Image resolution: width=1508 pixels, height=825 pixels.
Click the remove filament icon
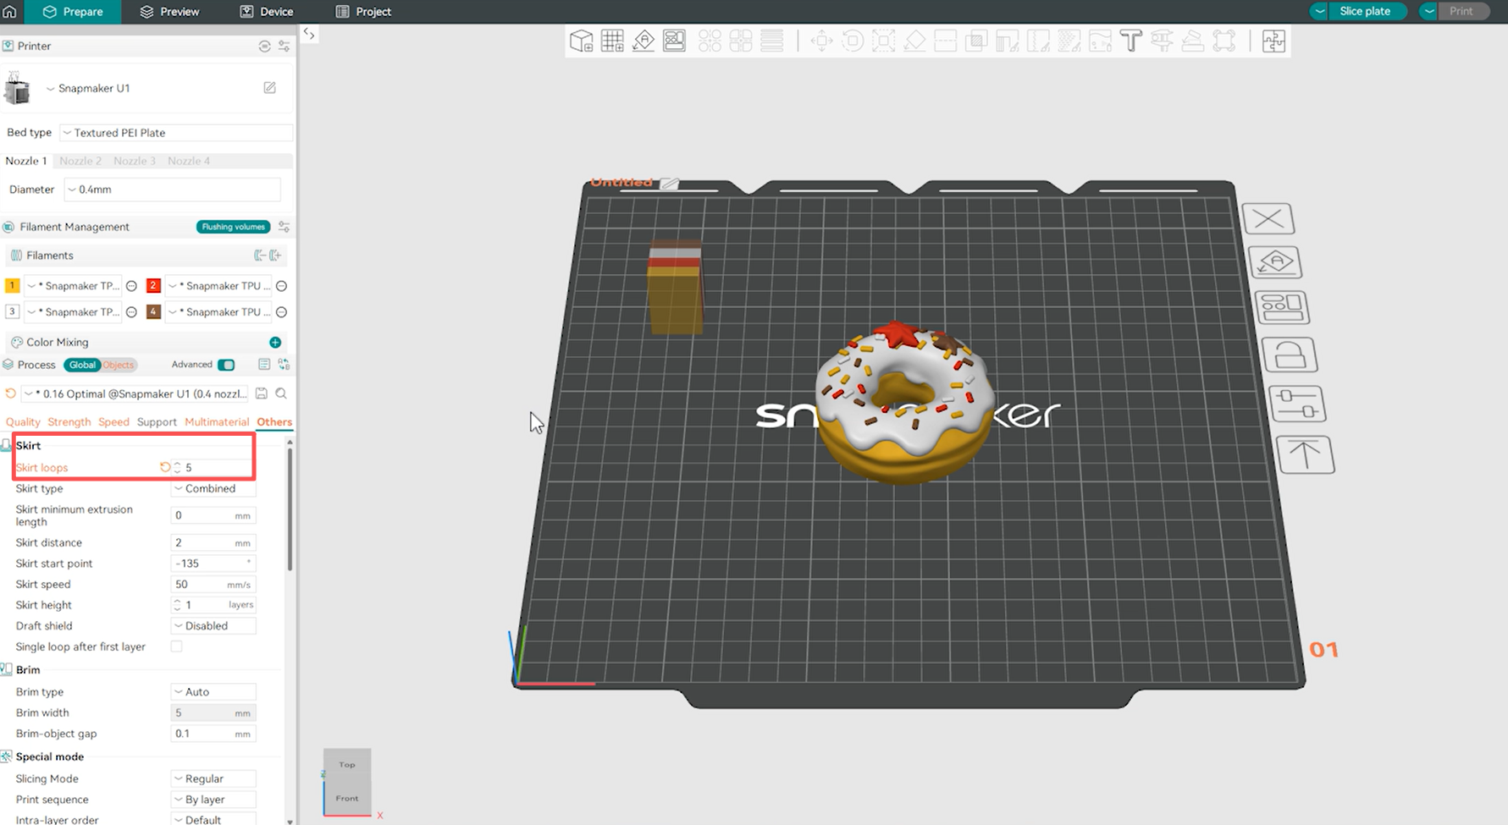click(260, 256)
